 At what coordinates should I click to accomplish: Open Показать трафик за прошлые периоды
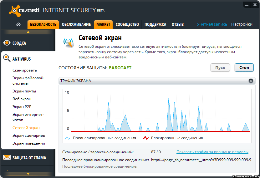click(x=212, y=152)
